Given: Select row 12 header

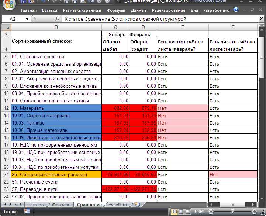Looking at the screenshot, I should point(6,108).
